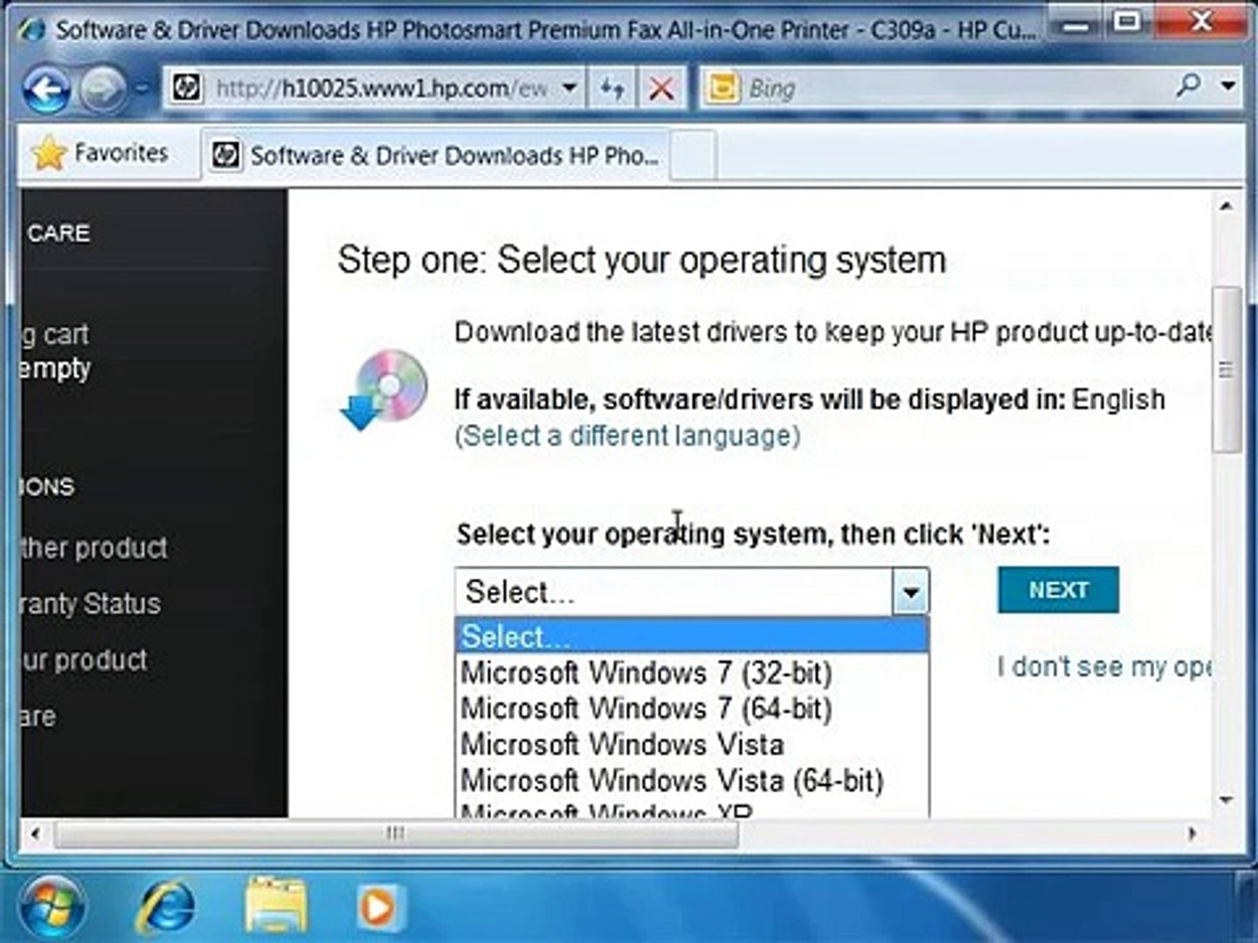Screen dimensions: 1258x943
Task: Click 'Select a different language' link
Action: 627,436
